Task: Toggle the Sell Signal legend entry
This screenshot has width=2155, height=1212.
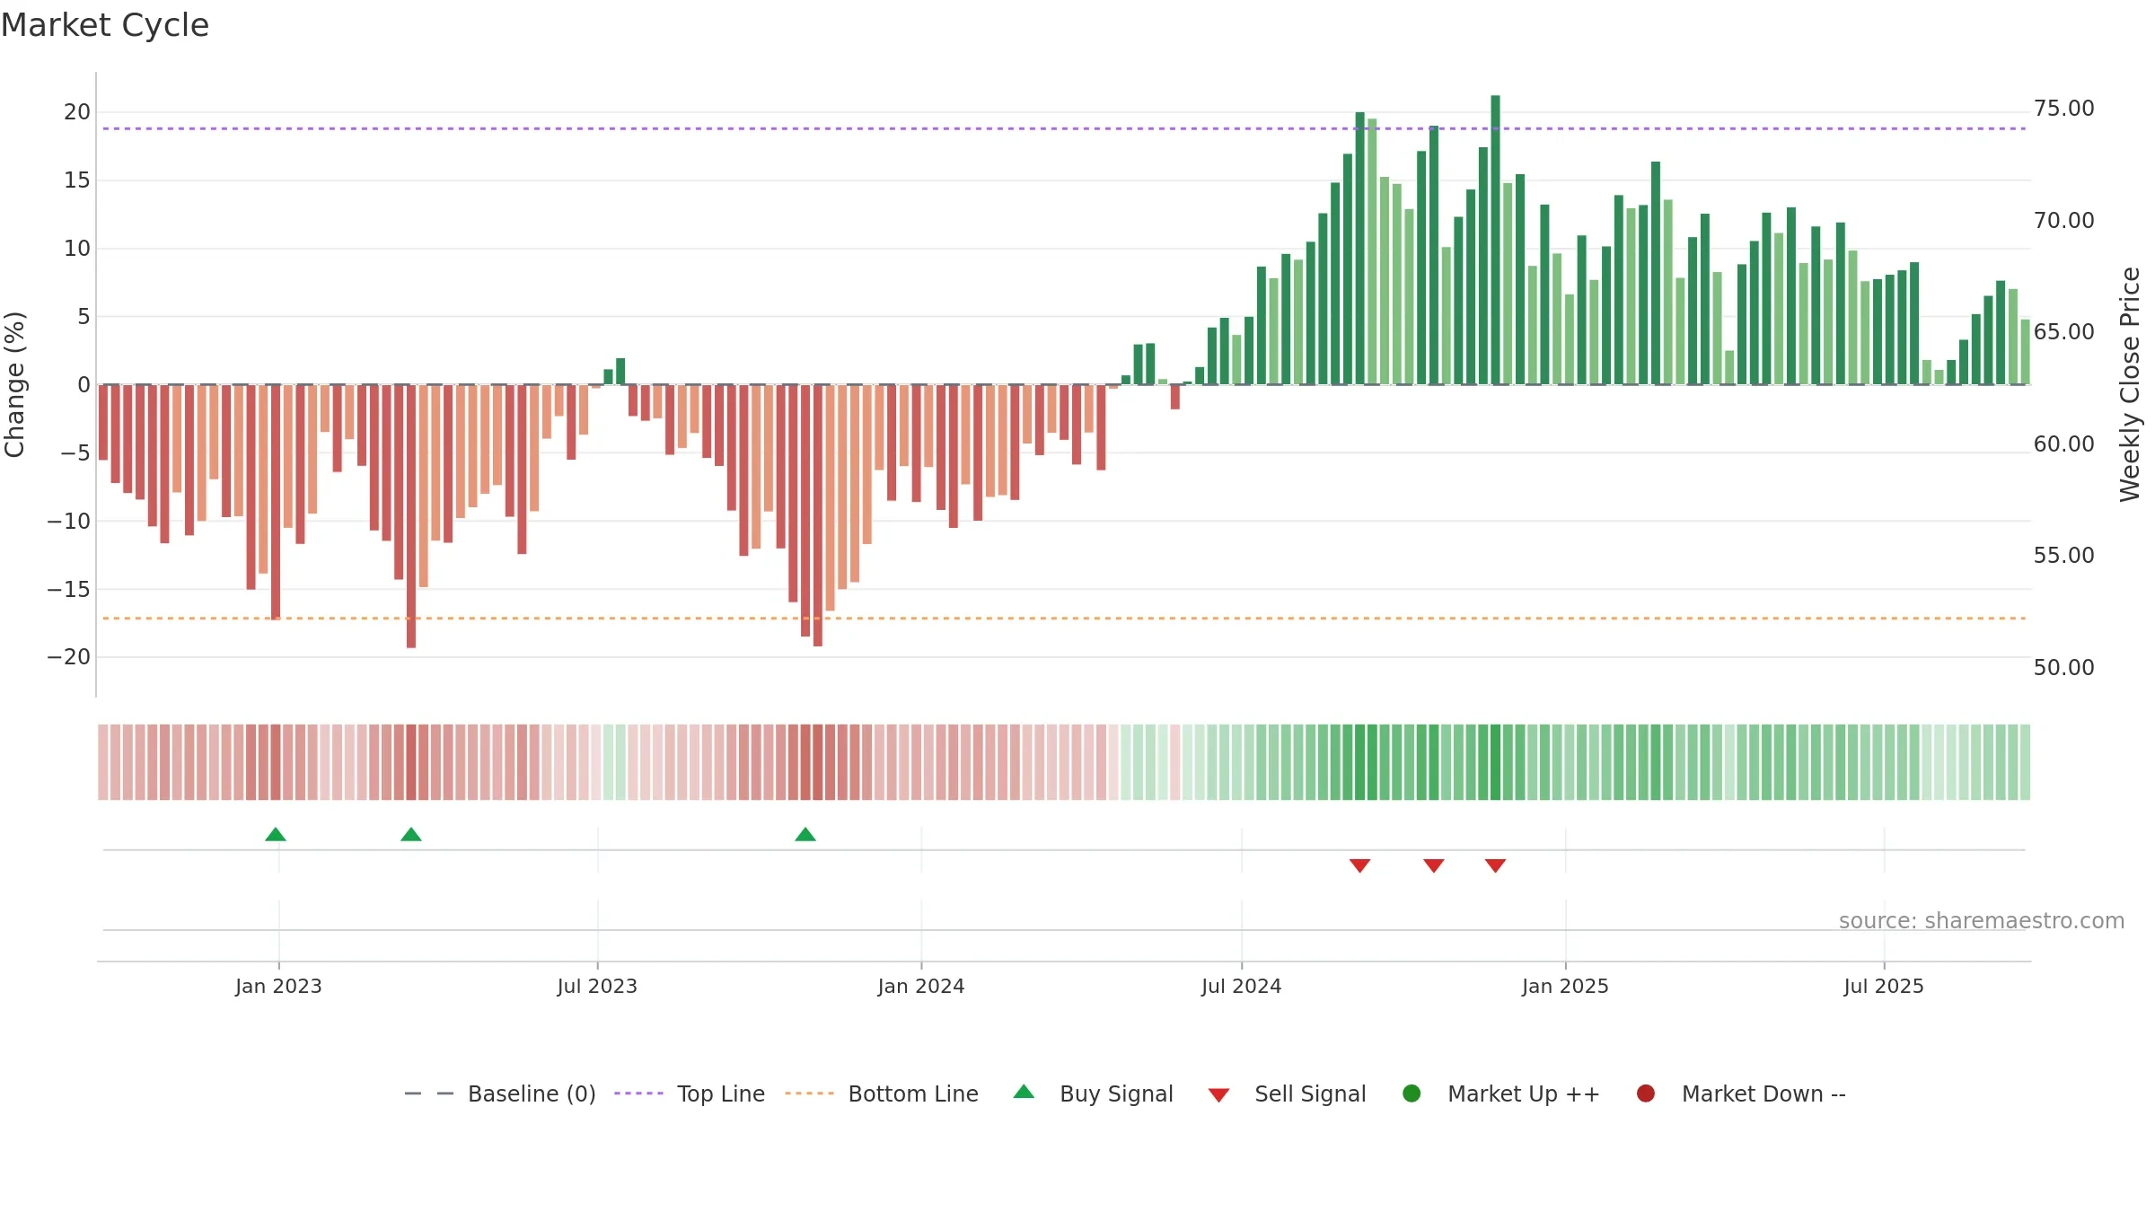Action: coord(1287,1093)
